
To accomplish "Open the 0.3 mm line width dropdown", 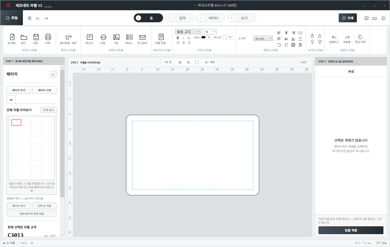I will (263, 39).
